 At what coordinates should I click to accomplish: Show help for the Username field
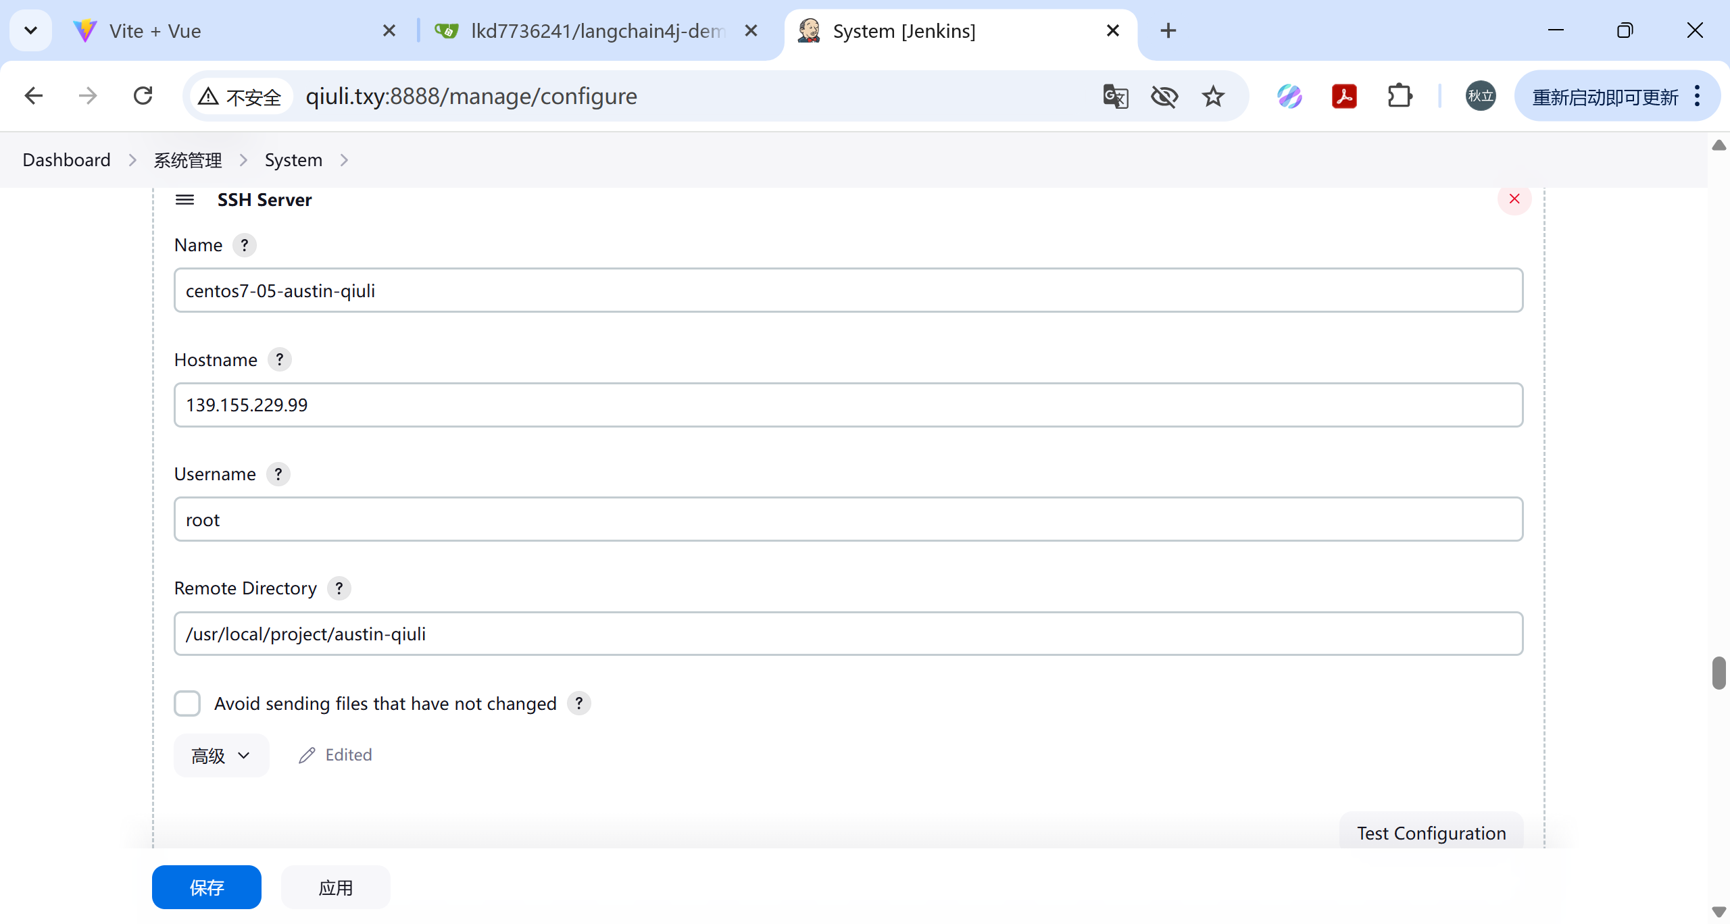278,474
